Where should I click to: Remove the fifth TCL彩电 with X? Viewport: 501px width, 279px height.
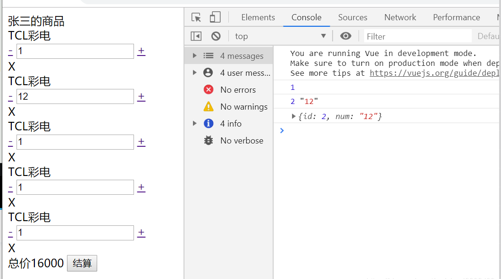[11, 248]
